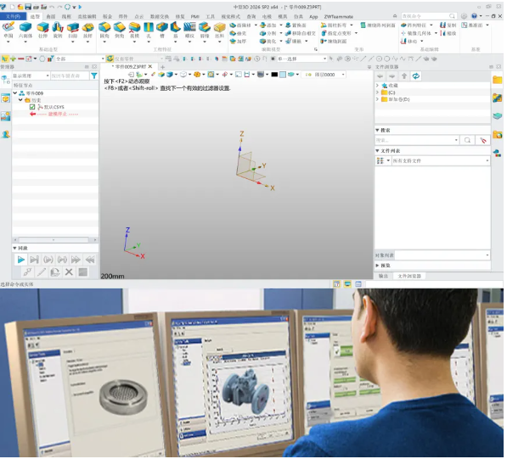Click the blue filter funnel icon in manager
Screen dimensions: 507x459
click(x=93, y=76)
